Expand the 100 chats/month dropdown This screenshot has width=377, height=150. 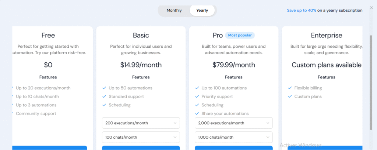141,137
